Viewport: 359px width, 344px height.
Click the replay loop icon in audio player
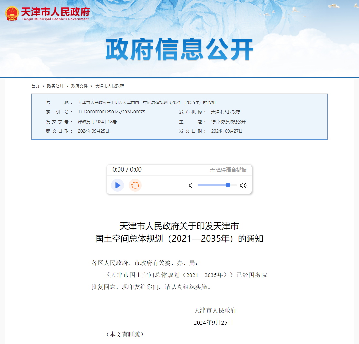point(135,185)
